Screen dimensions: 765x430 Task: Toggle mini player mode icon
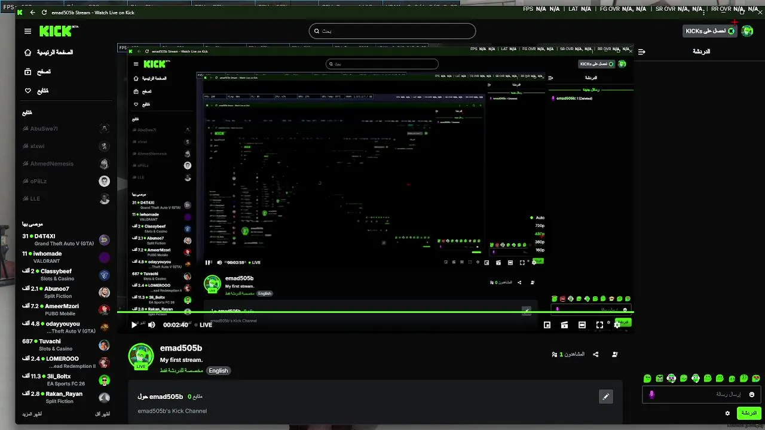tap(547, 325)
